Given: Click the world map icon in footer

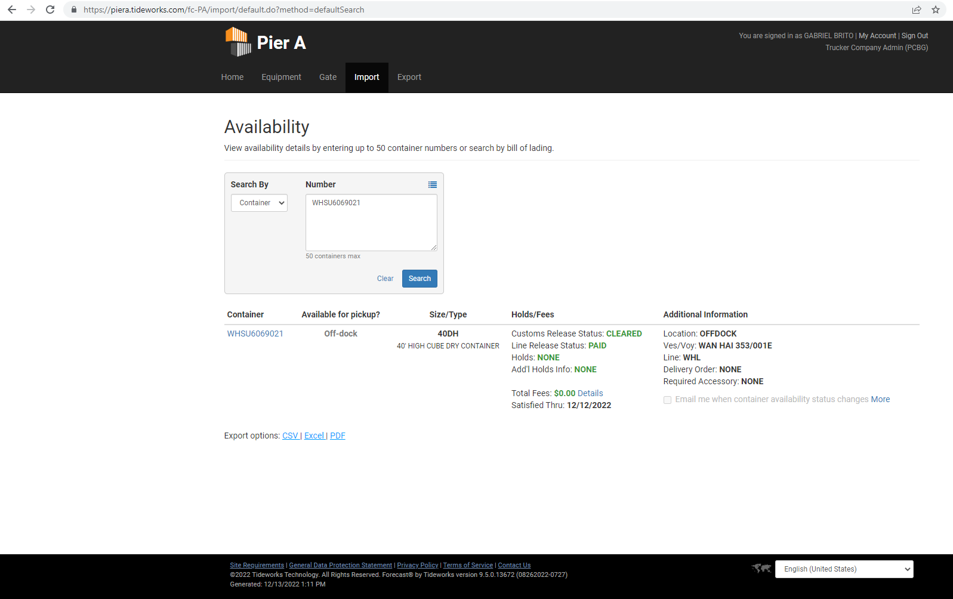Looking at the screenshot, I should tap(761, 569).
